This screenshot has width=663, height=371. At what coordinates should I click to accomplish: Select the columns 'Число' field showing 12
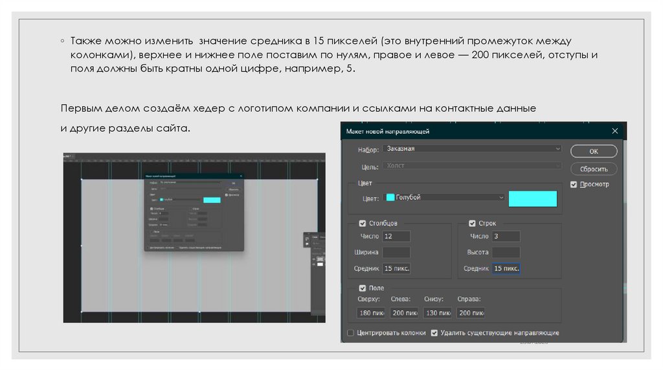tap(396, 237)
